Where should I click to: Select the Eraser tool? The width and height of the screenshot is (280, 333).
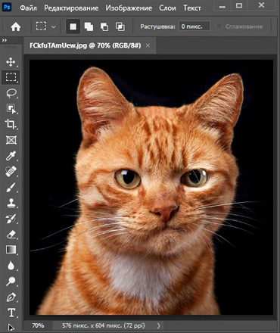[11, 235]
